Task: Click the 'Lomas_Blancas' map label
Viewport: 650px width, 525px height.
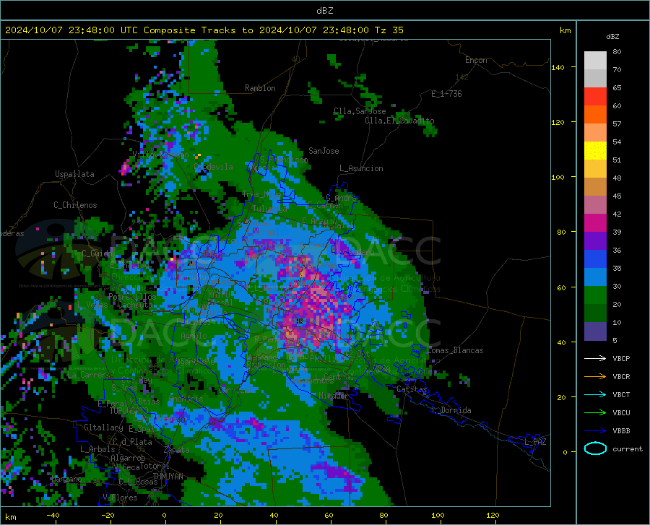Action: coord(455,350)
